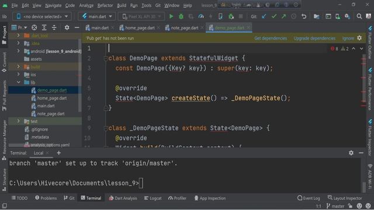Fold the DemoPage class at line 2
374x210 pixels.
[105, 58]
